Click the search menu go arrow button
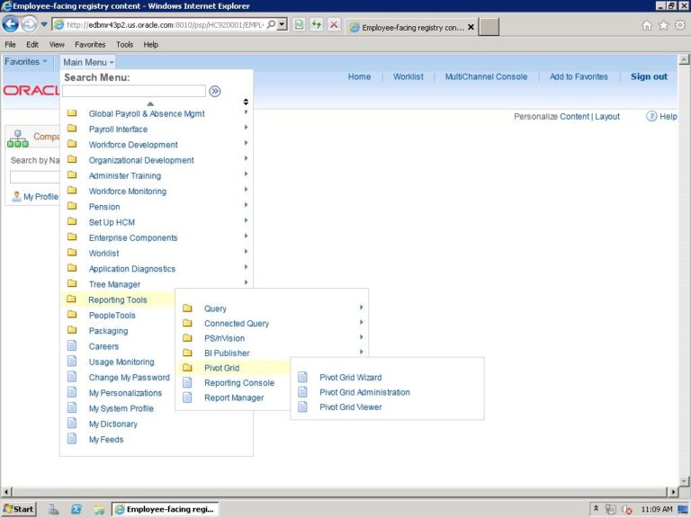Screen dimensions: 691x518 [x=215, y=91]
